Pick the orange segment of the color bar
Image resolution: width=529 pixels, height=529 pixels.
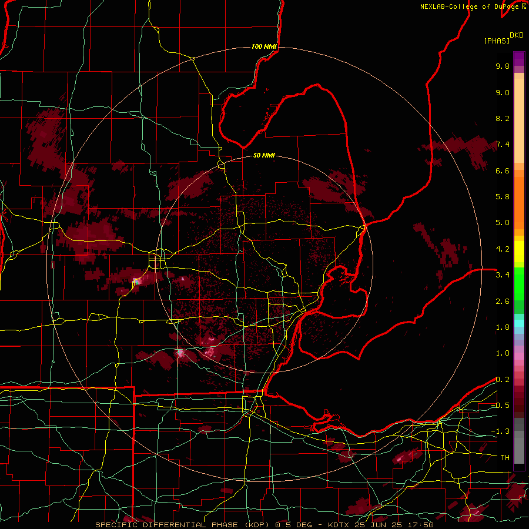[x=519, y=202]
